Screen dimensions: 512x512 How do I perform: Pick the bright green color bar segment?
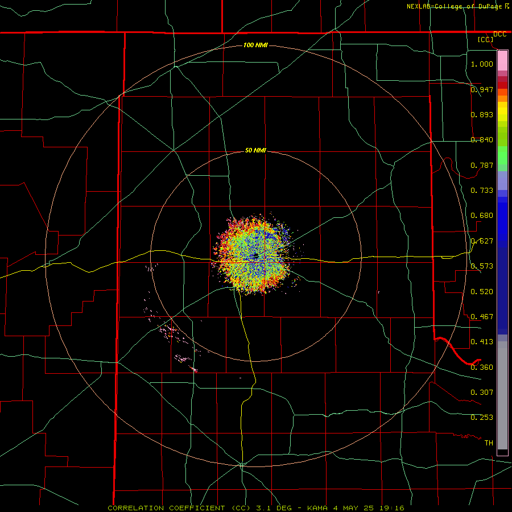click(502, 155)
